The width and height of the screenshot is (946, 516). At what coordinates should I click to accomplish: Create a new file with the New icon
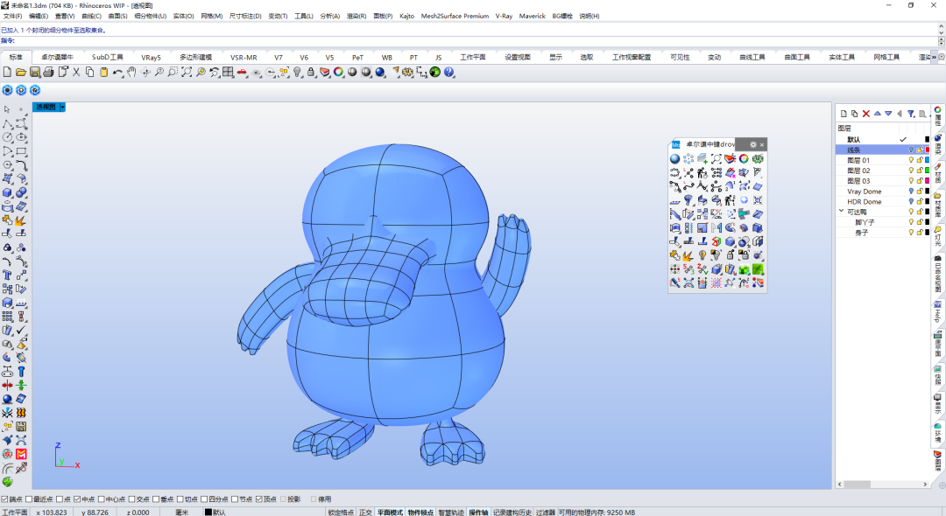7,73
